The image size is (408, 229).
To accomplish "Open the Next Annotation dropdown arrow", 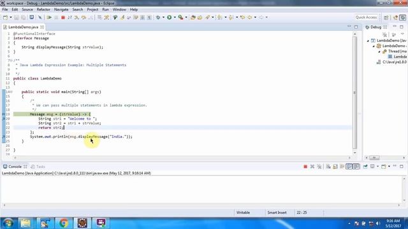I will [x=225, y=17].
